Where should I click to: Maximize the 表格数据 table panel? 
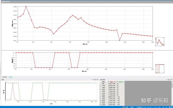[x=170, y=79]
